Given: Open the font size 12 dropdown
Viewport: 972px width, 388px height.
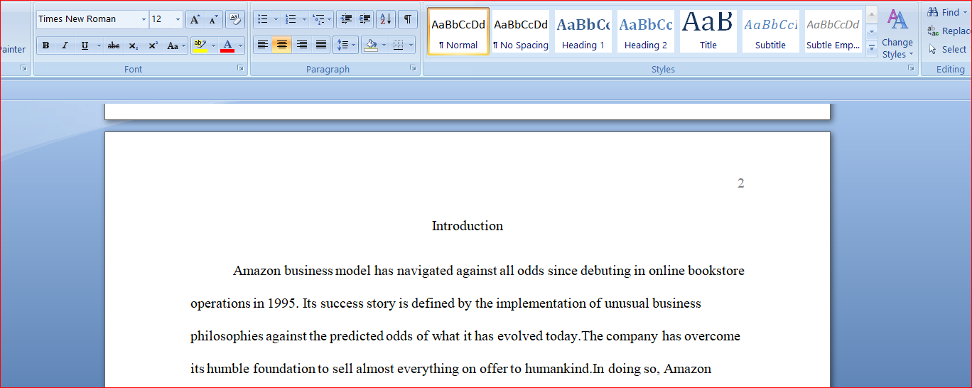Looking at the screenshot, I should pos(178,19).
